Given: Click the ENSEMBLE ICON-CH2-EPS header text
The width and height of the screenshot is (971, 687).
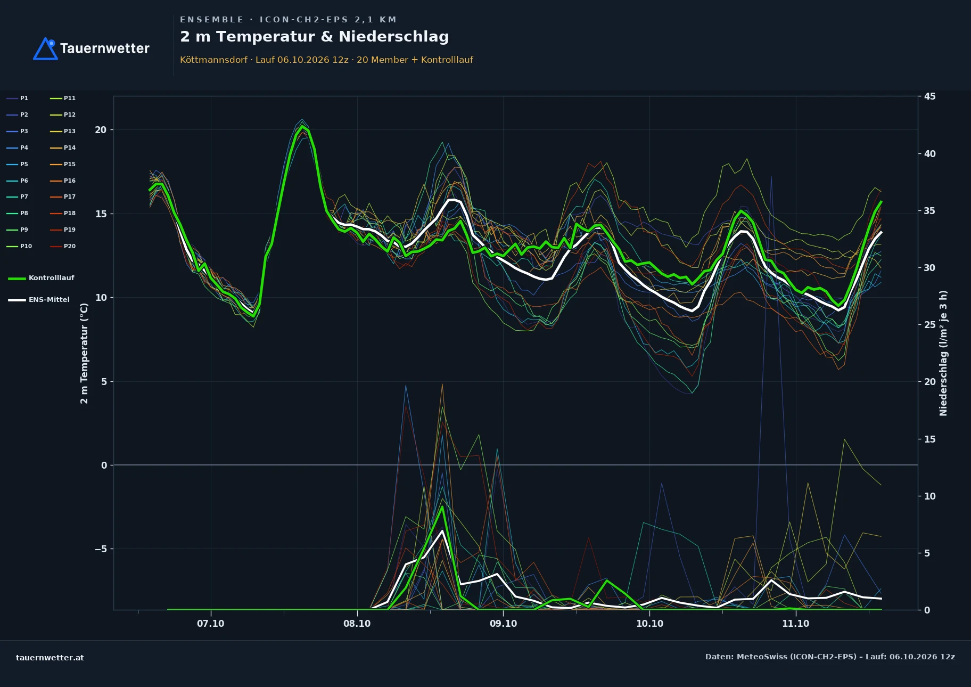Looking at the screenshot, I should 288,20.
